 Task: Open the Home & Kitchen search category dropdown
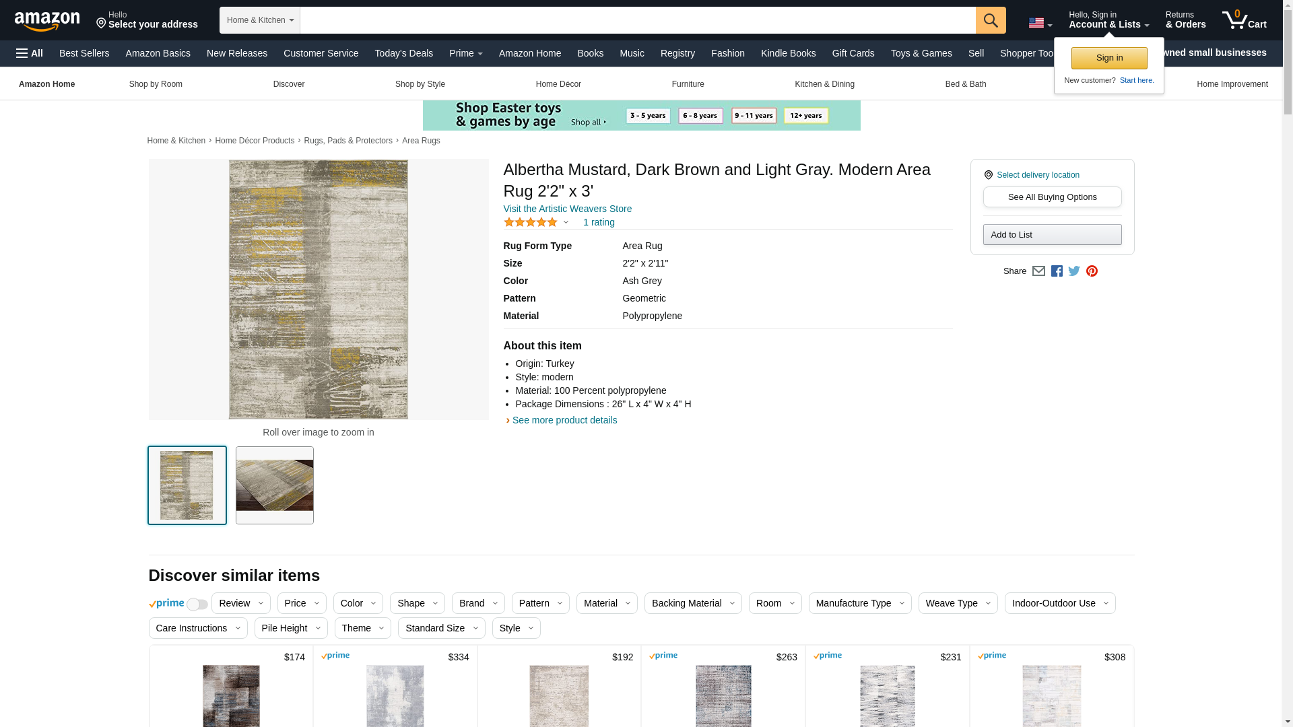point(260,20)
